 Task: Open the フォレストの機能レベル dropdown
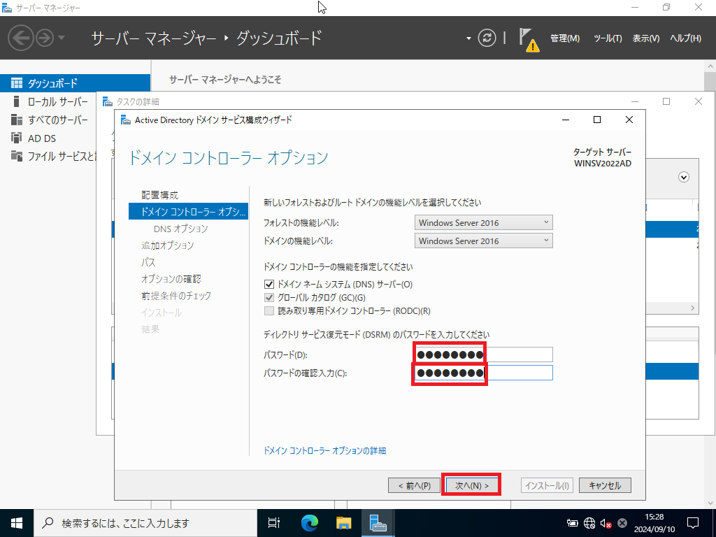(483, 222)
